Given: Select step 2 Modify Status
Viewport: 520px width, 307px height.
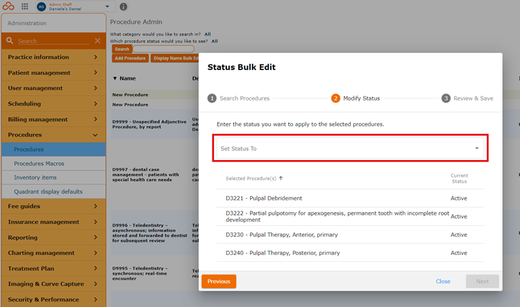Looking at the screenshot, I should pos(355,98).
